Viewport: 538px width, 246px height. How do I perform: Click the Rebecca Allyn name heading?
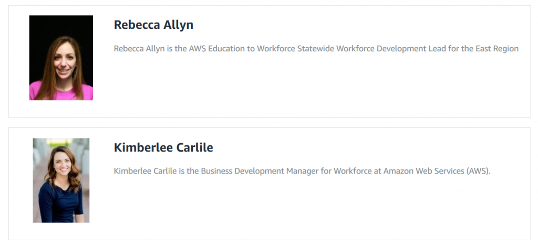tap(153, 25)
